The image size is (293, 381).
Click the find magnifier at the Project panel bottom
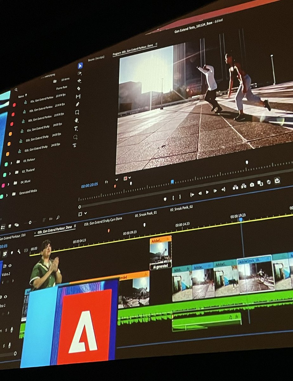pyautogui.click(x=58, y=218)
